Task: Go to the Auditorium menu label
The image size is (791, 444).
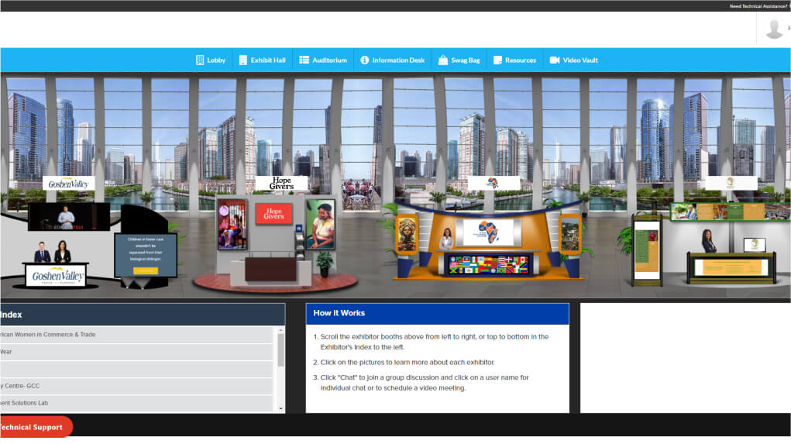Action: pos(329,60)
